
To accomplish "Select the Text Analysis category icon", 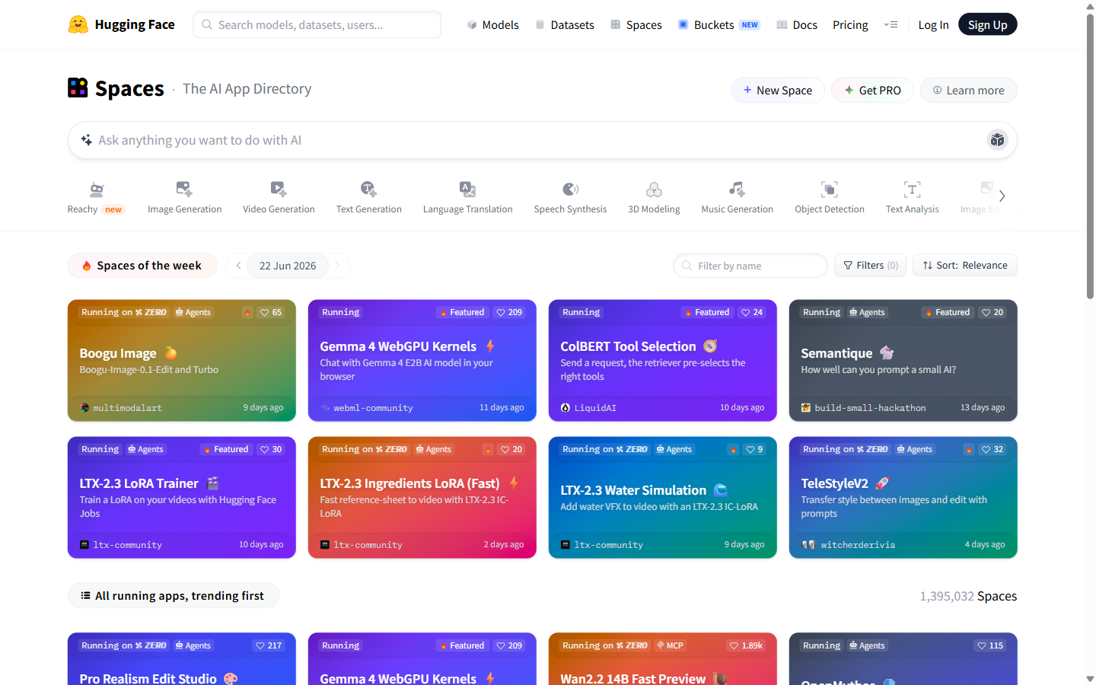I will click(x=912, y=189).
